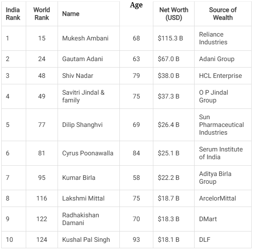Click the India Rank column header
This screenshot has width=253, height=250.
14,14
